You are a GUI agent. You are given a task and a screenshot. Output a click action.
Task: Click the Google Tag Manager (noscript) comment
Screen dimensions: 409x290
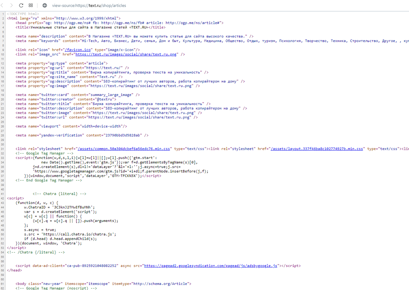56,288
